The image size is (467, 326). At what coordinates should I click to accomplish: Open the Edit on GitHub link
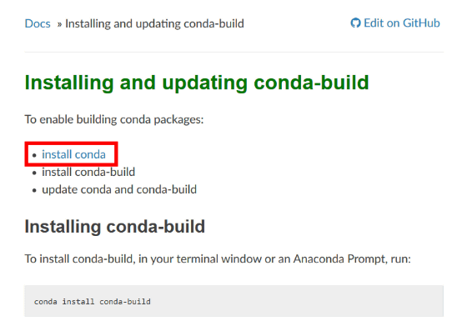point(395,23)
